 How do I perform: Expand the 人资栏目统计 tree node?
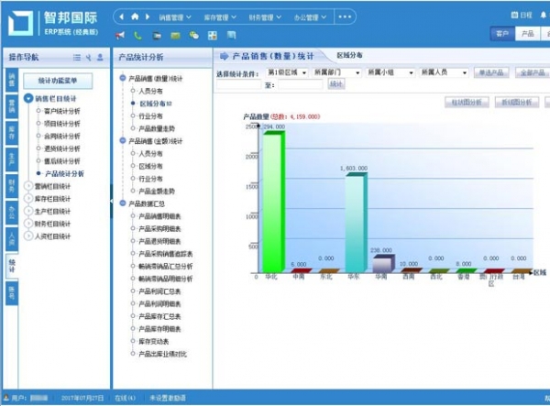(x=28, y=236)
